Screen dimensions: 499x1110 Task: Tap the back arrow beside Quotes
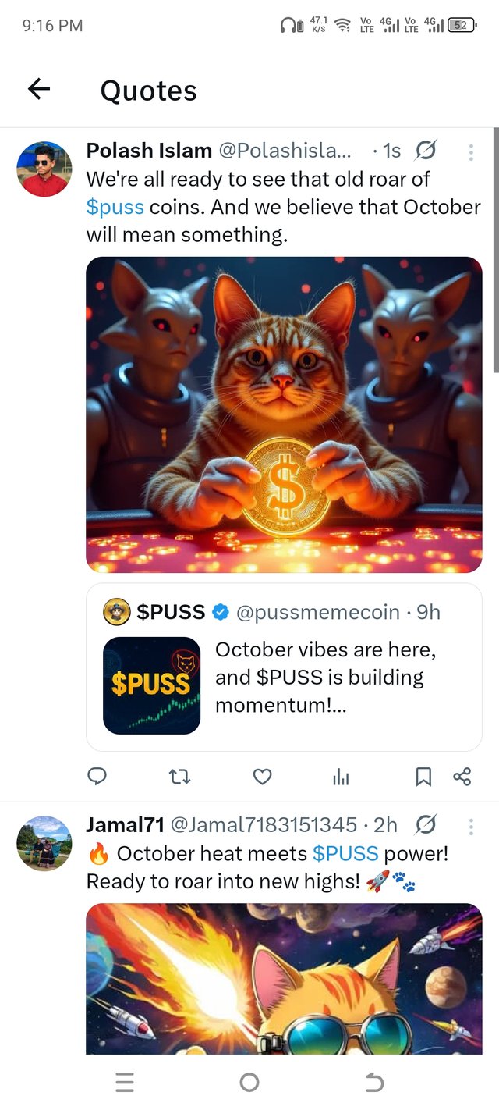pos(39,90)
